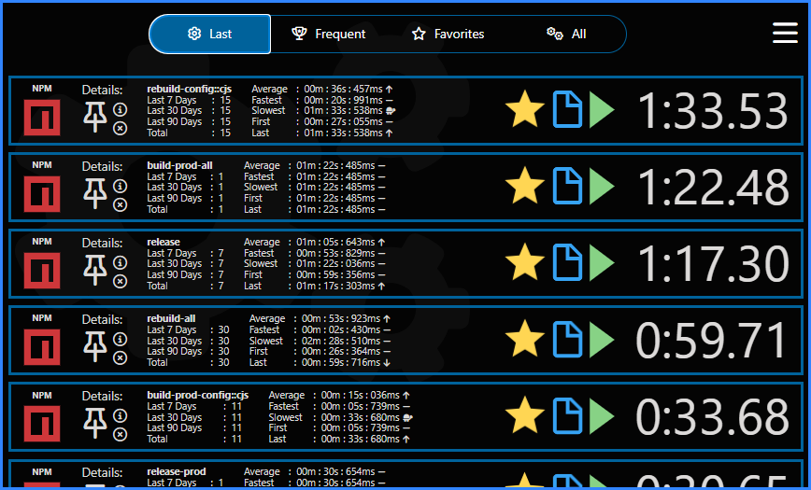Click play icon for release task

click(602, 263)
